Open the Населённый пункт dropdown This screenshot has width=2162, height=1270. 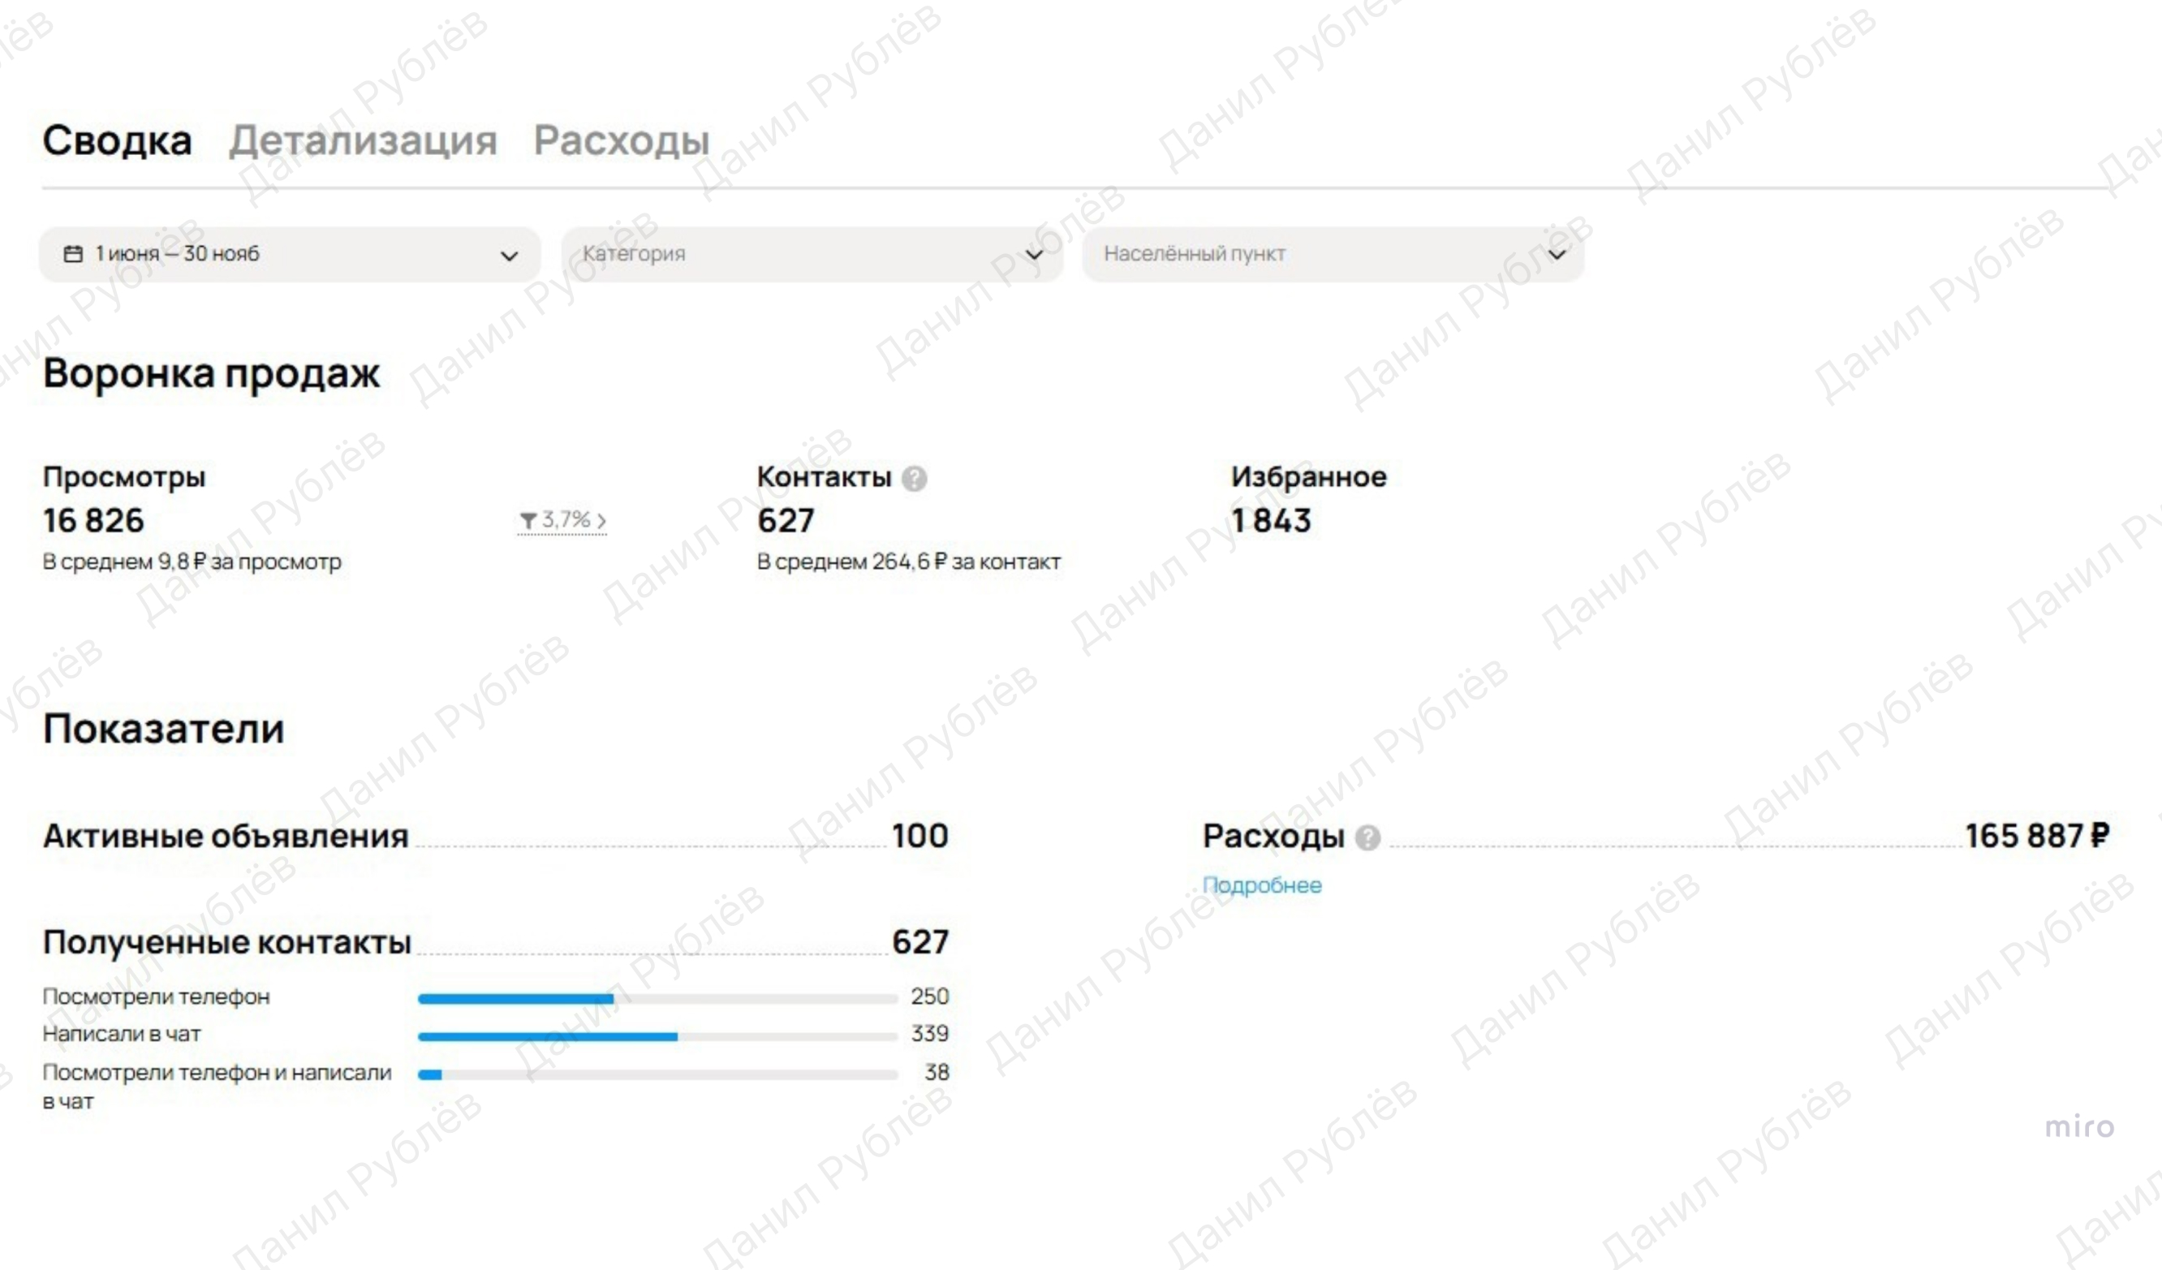point(1332,254)
